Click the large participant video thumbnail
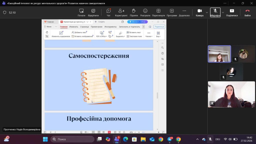This screenshot has height=144, width=256. pos(231,94)
